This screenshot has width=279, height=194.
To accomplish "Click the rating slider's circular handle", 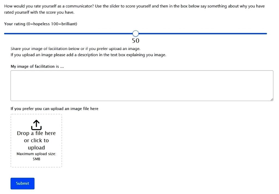I will [x=136, y=34].
